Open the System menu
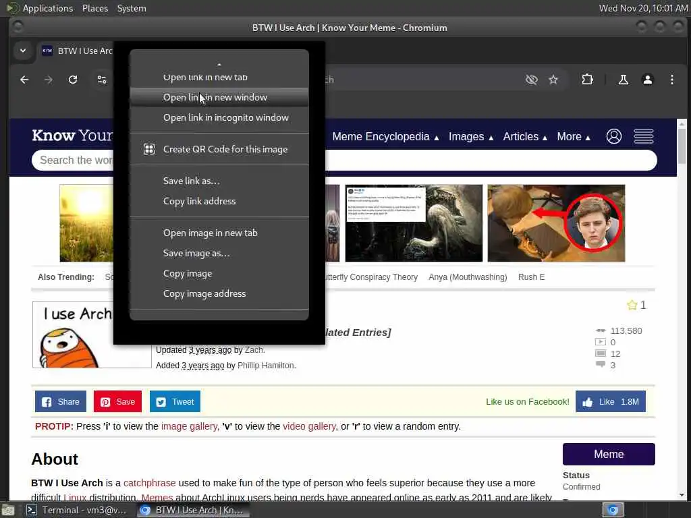This screenshot has width=691, height=518. click(132, 8)
